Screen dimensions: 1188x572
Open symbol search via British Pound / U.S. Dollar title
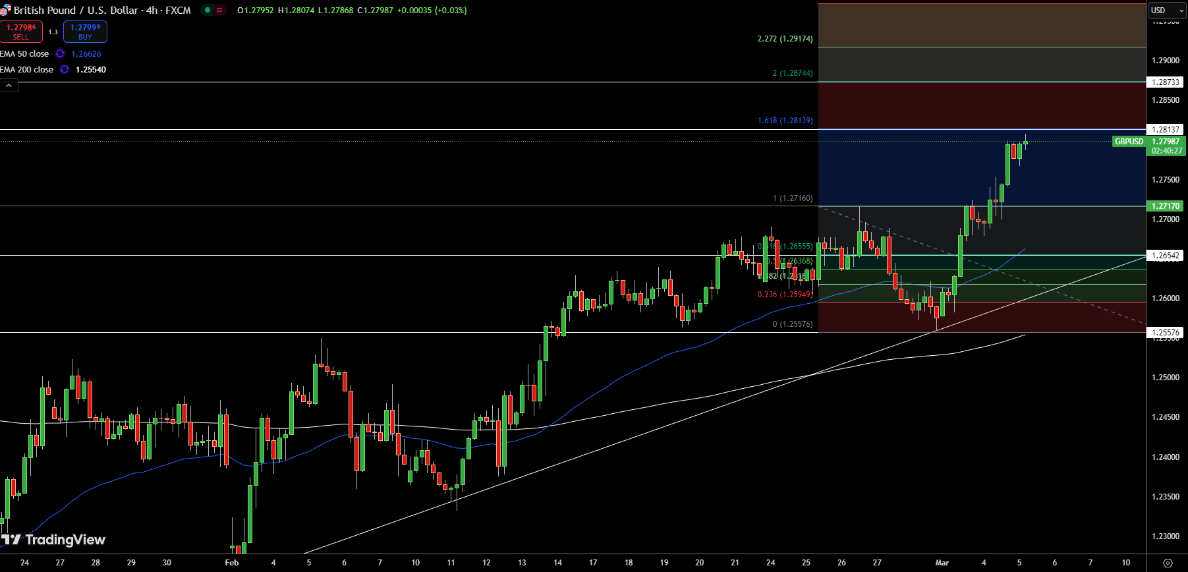[x=102, y=11]
